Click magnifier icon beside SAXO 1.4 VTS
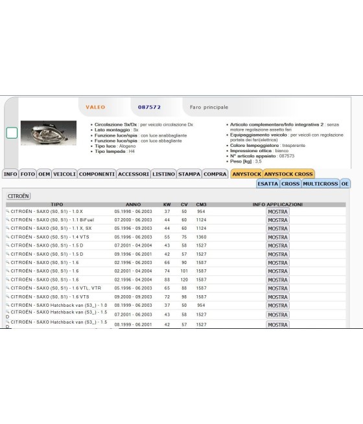The height and width of the screenshot is (424, 363). [x=8, y=237]
